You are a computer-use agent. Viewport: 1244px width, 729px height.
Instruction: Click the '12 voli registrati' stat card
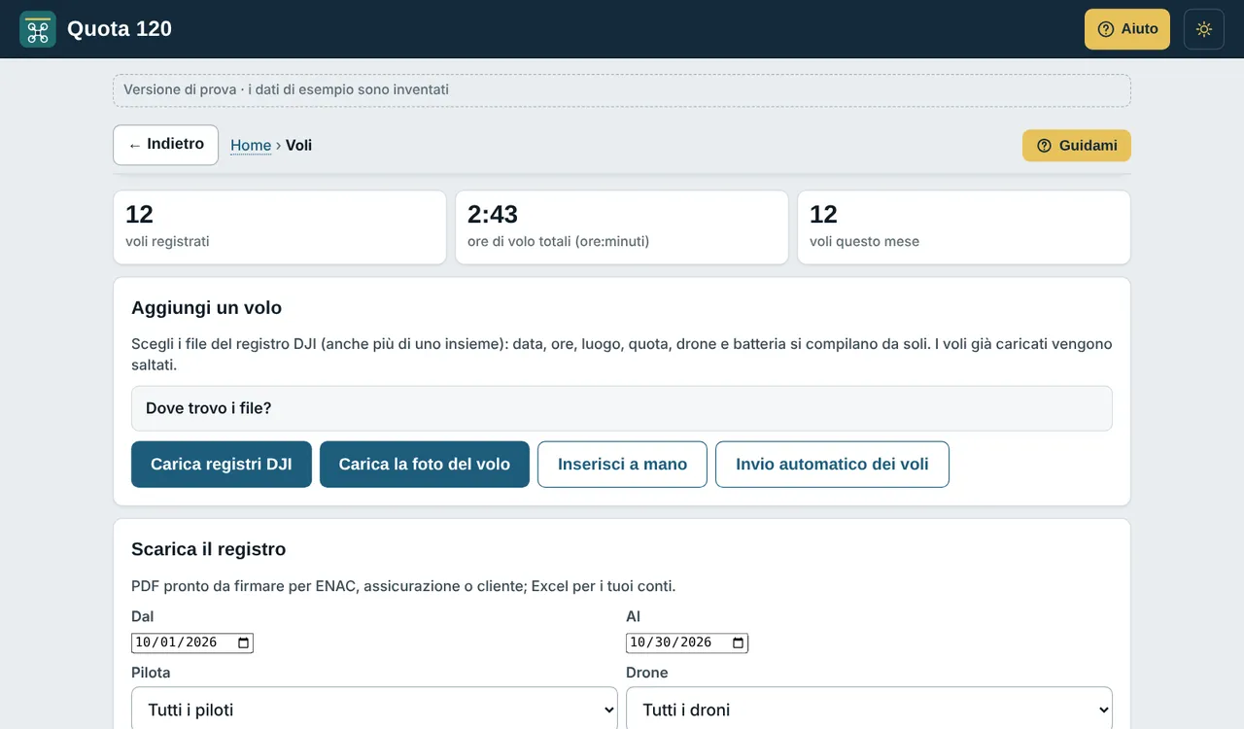coord(280,227)
